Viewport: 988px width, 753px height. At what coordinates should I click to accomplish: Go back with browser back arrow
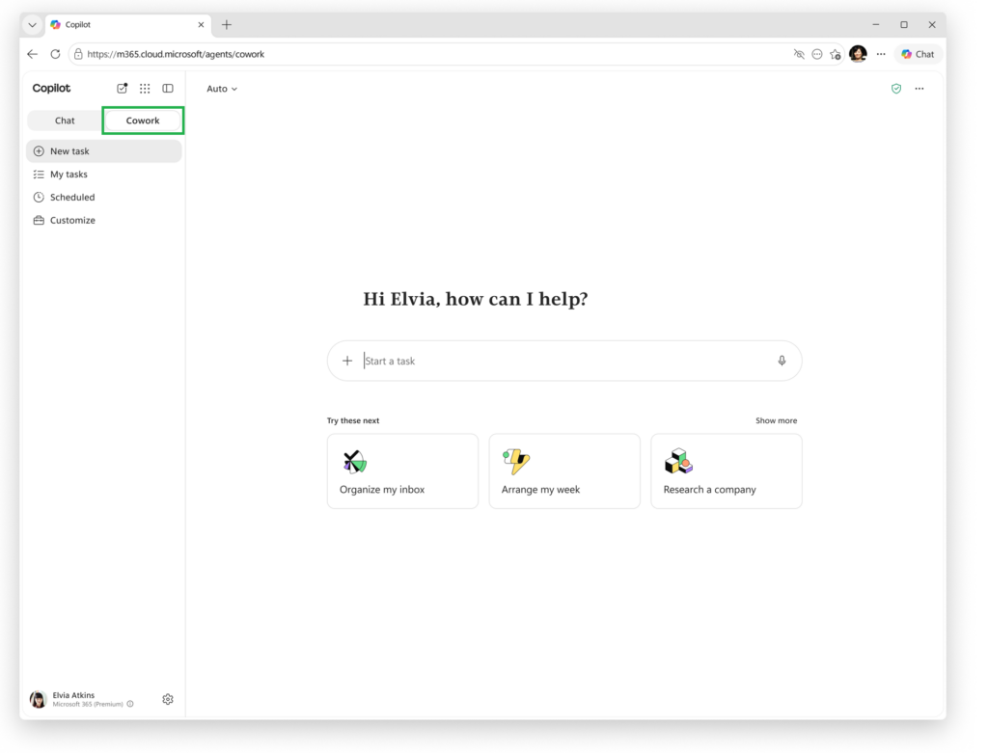tap(33, 54)
